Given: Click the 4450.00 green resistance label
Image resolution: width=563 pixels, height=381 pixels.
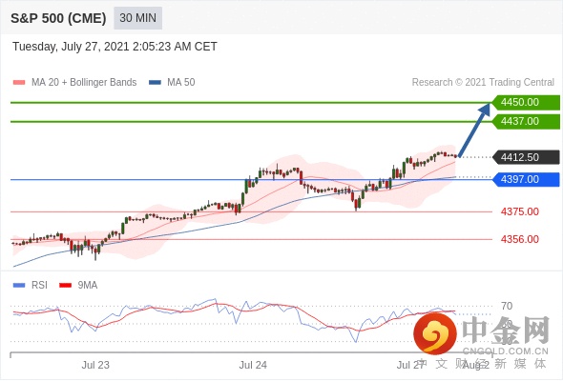Looking at the screenshot, I should pyautogui.click(x=526, y=103).
